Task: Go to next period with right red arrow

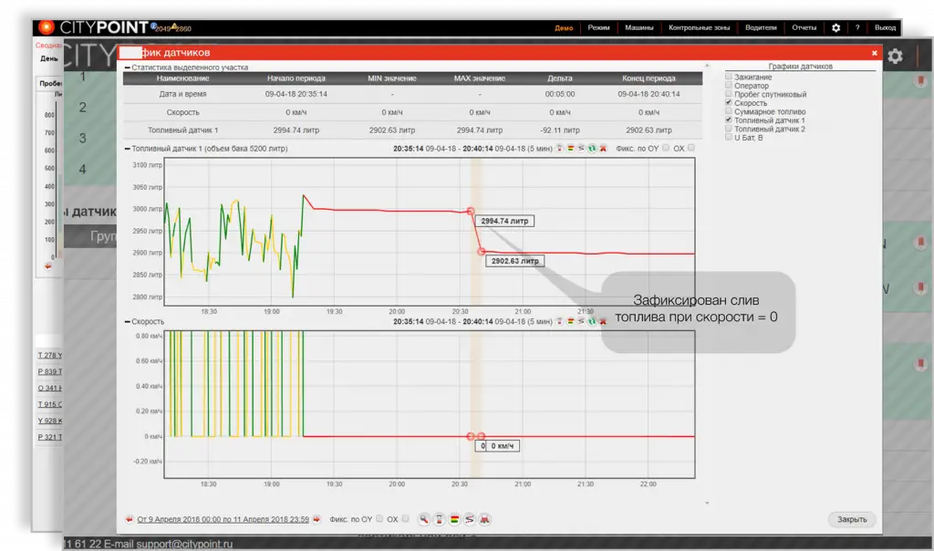Action: [317, 519]
